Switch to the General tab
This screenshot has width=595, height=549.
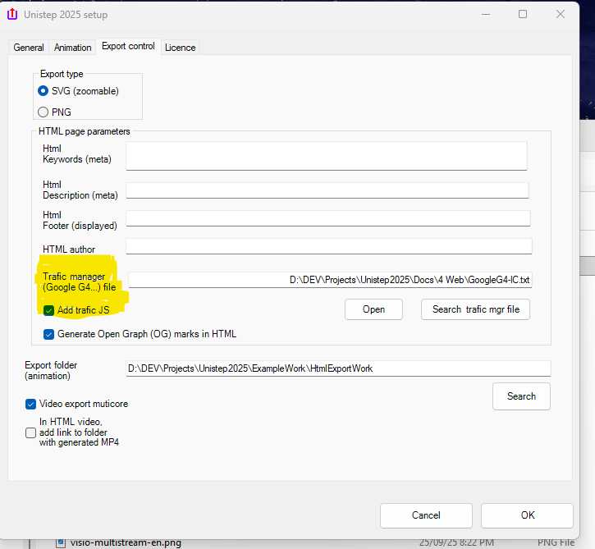coord(29,48)
